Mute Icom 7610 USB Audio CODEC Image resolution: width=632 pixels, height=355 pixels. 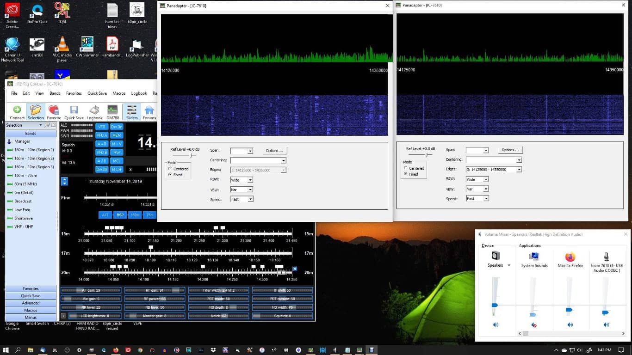[606, 325]
